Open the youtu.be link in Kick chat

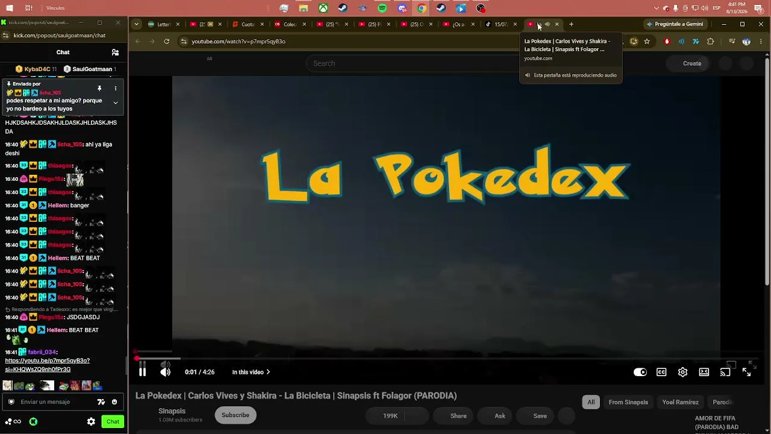[47, 365]
